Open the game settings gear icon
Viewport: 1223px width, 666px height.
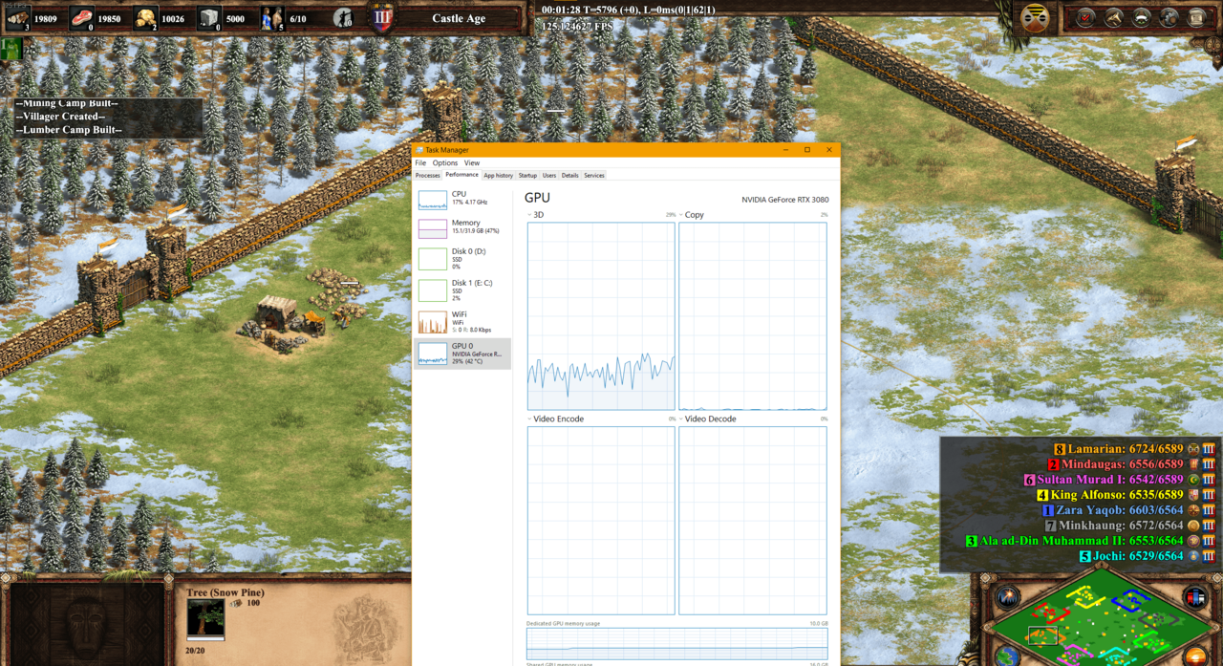(x=1169, y=17)
